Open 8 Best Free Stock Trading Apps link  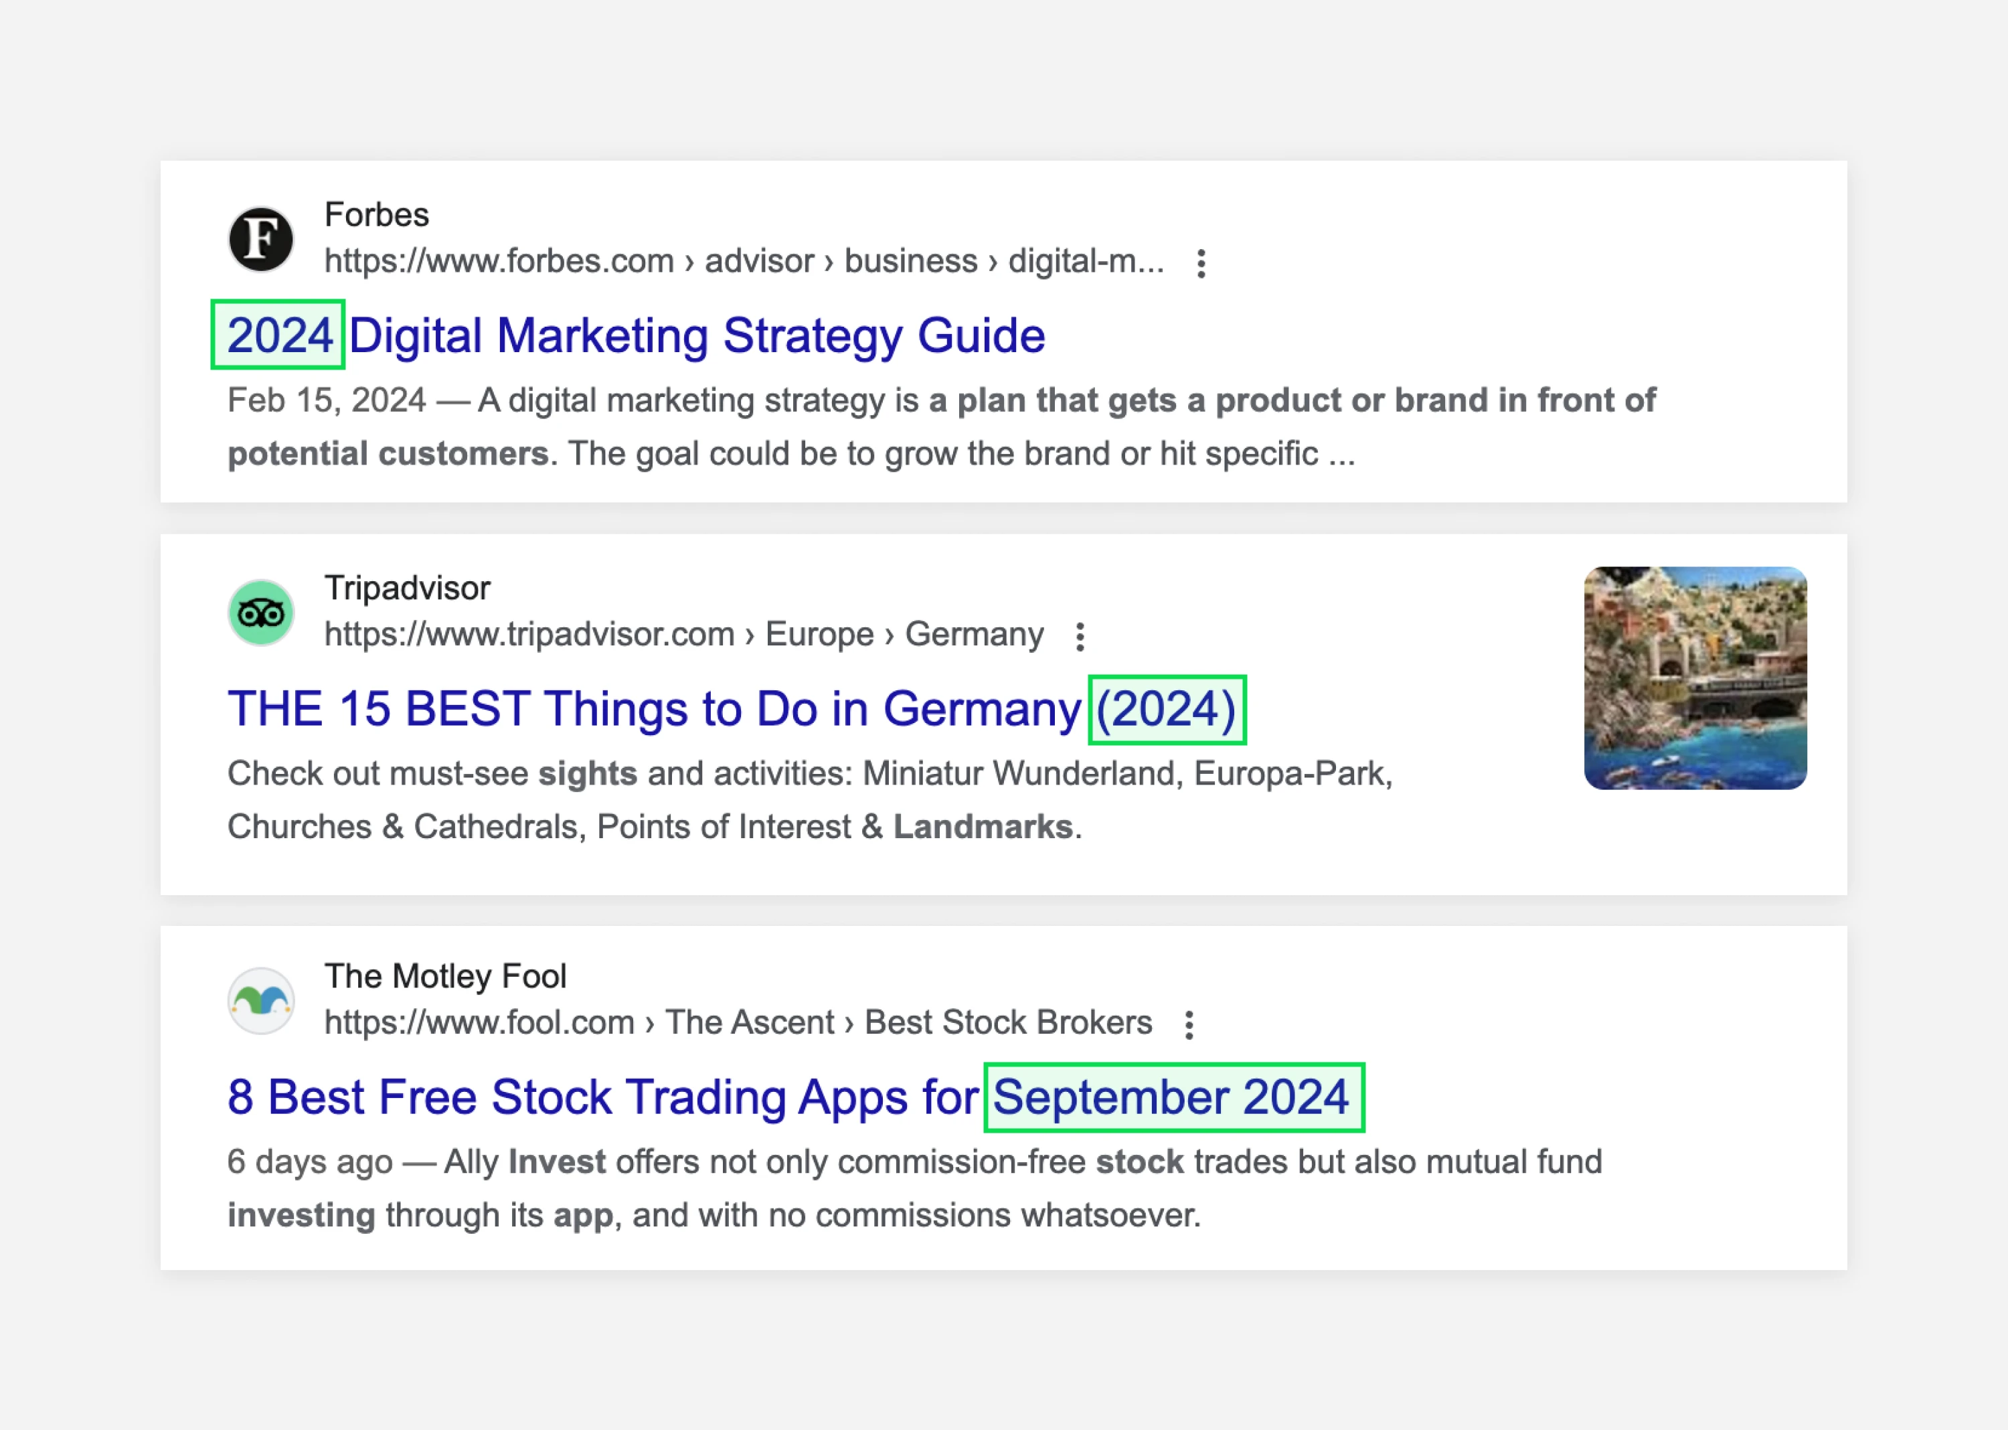(x=788, y=1097)
